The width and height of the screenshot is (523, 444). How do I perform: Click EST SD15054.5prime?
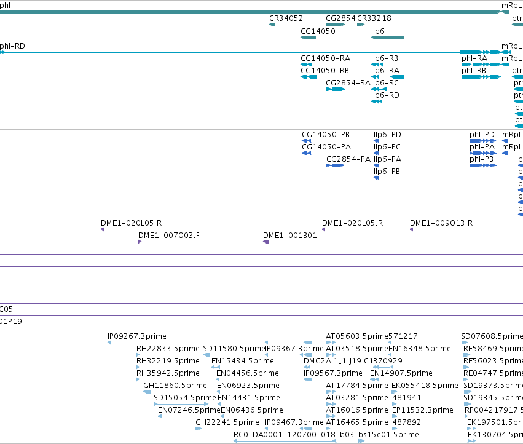181,404
